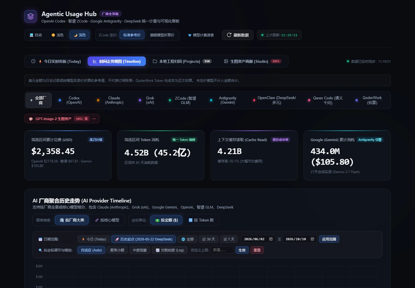Screen dimensions: 415x288
Task: Set axis unit to 按 Token 数
Action: click(201, 220)
